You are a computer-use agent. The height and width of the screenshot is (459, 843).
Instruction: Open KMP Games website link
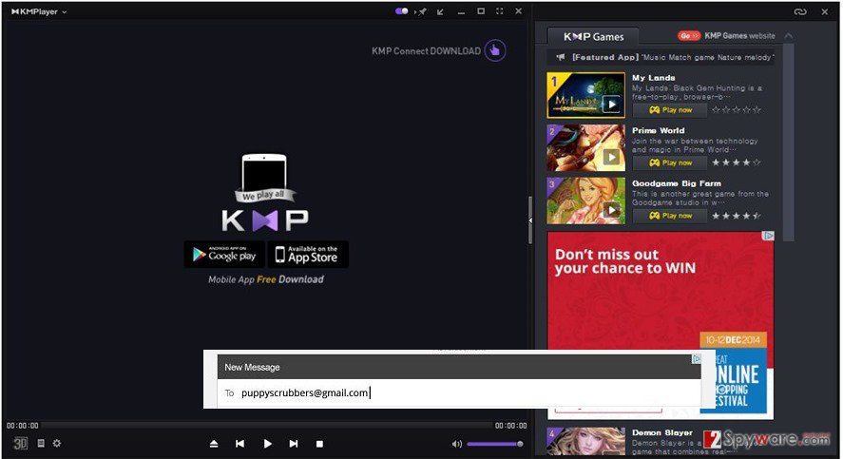click(739, 35)
